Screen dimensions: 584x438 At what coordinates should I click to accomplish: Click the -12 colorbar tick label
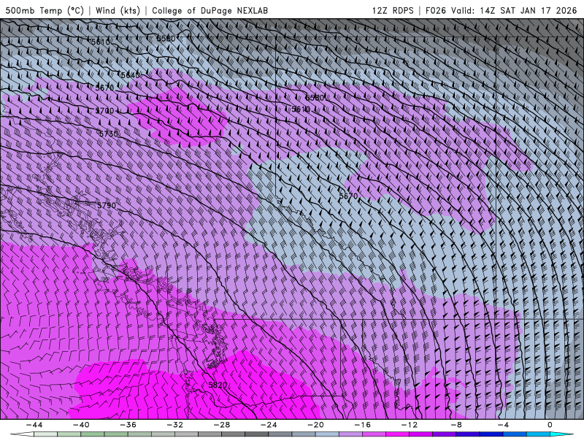410,425
